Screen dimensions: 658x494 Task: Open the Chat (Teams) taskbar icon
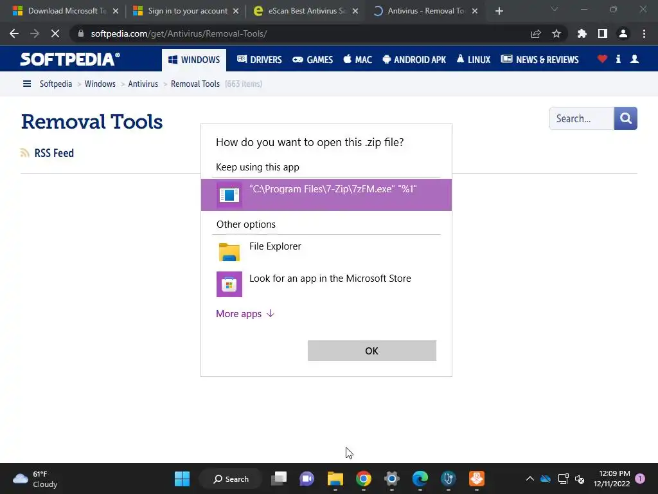click(307, 479)
